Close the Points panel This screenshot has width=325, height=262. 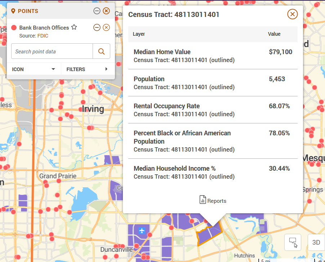click(x=106, y=11)
